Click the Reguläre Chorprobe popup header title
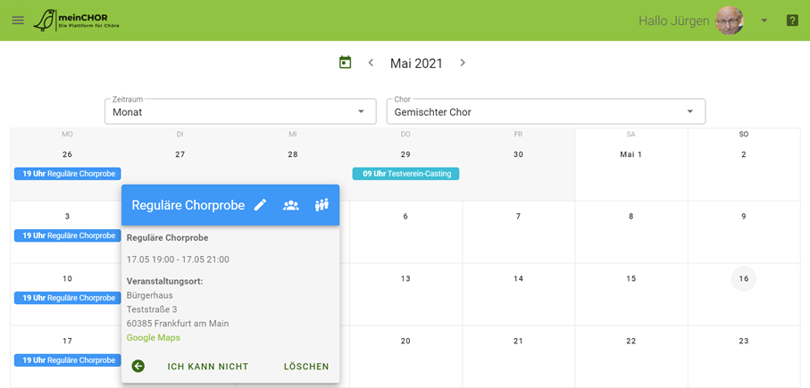This screenshot has width=810, height=388. (x=188, y=205)
